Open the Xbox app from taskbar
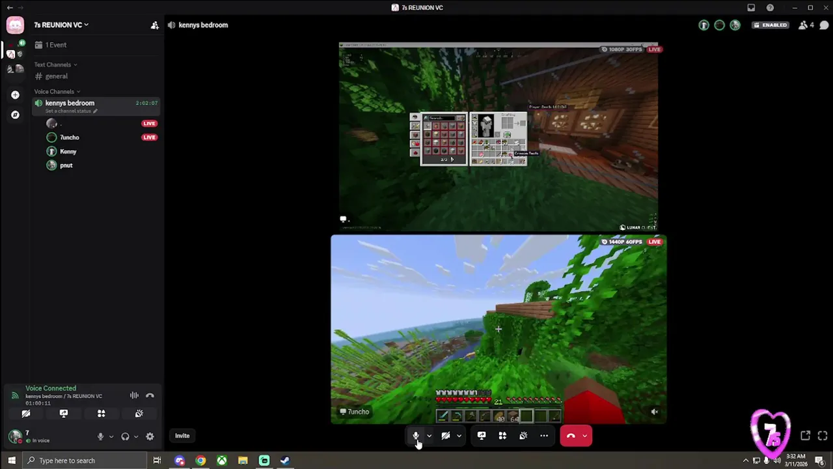The height and width of the screenshot is (469, 833). tap(222, 461)
